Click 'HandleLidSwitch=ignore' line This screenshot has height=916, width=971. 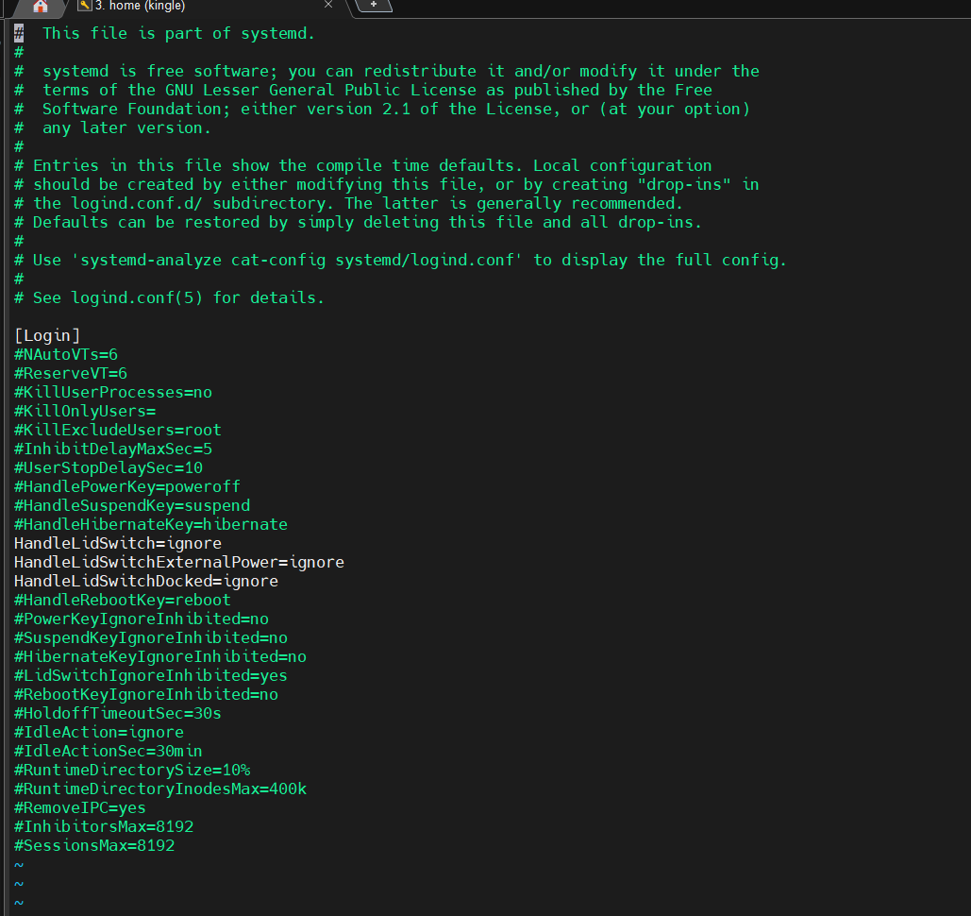[118, 544]
